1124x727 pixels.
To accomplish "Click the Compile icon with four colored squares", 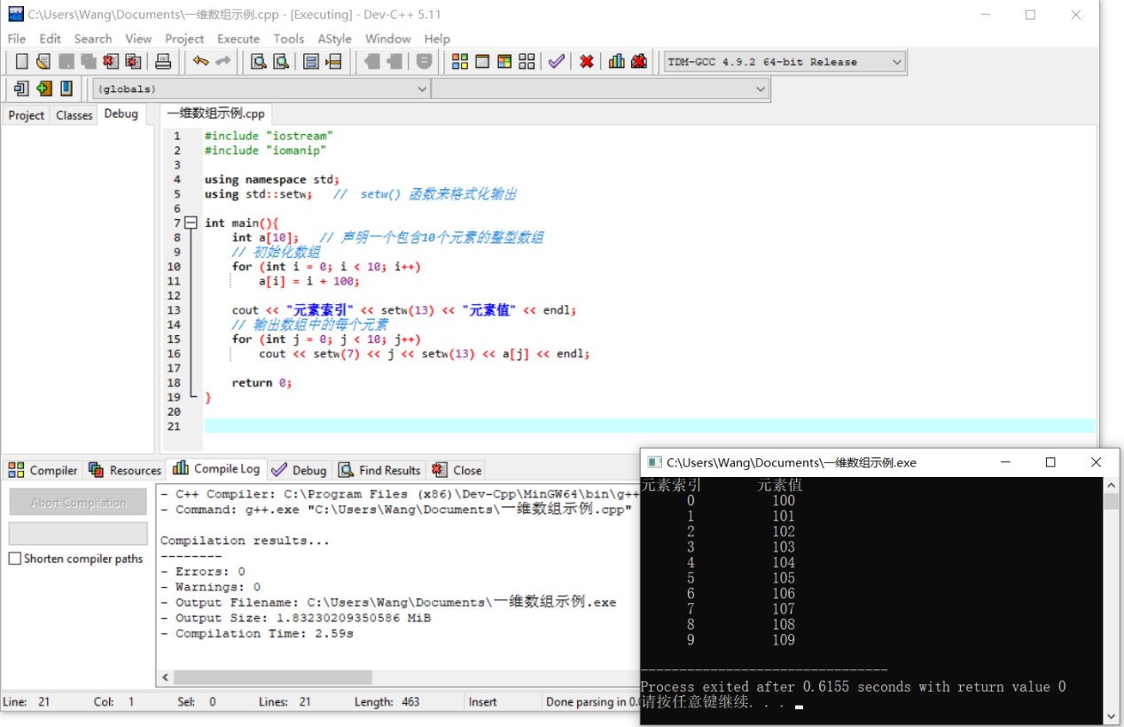I will pos(460,61).
